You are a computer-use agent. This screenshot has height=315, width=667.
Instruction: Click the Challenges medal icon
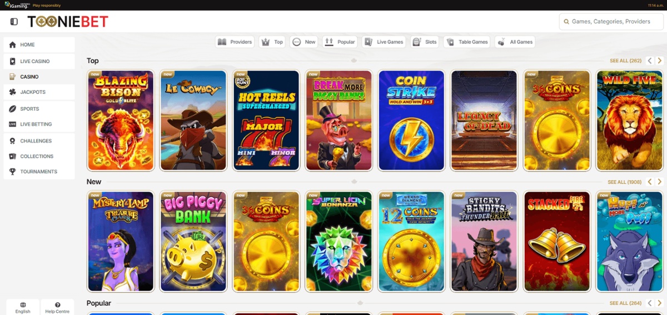pyautogui.click(x=12, y=141)
